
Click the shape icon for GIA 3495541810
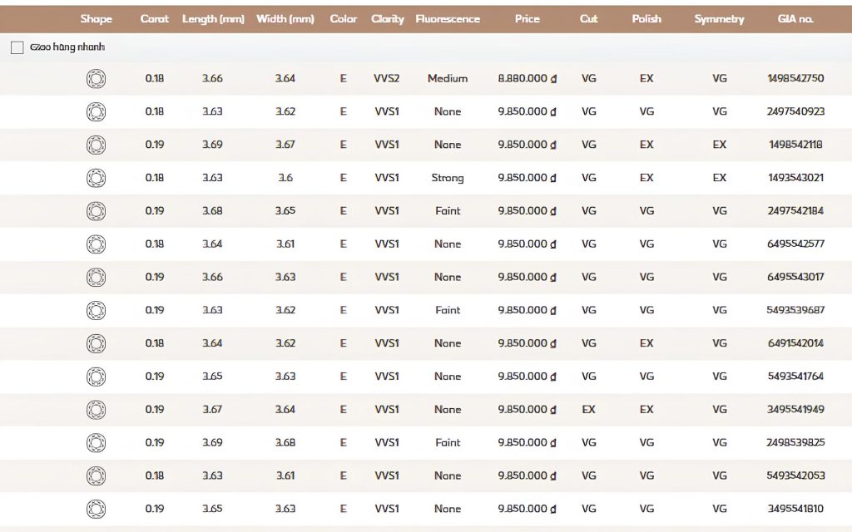pyautogui.click(x=97, y=510)
